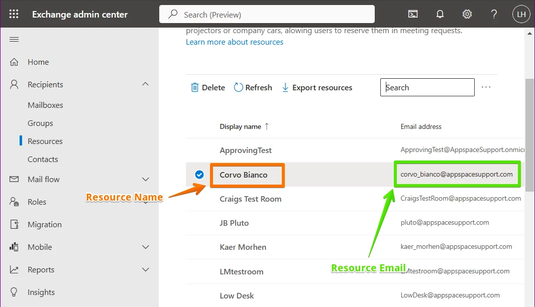
Task: Click the Export resources download icon
Action: (285, 88)
